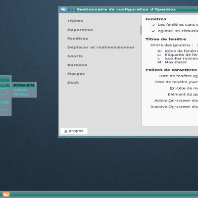Switch to the Apparence section

tap(80, 30)
